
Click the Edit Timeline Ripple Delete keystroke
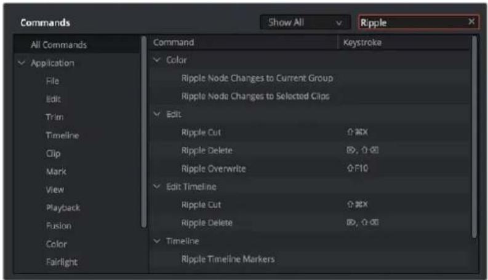click(362, 222)
